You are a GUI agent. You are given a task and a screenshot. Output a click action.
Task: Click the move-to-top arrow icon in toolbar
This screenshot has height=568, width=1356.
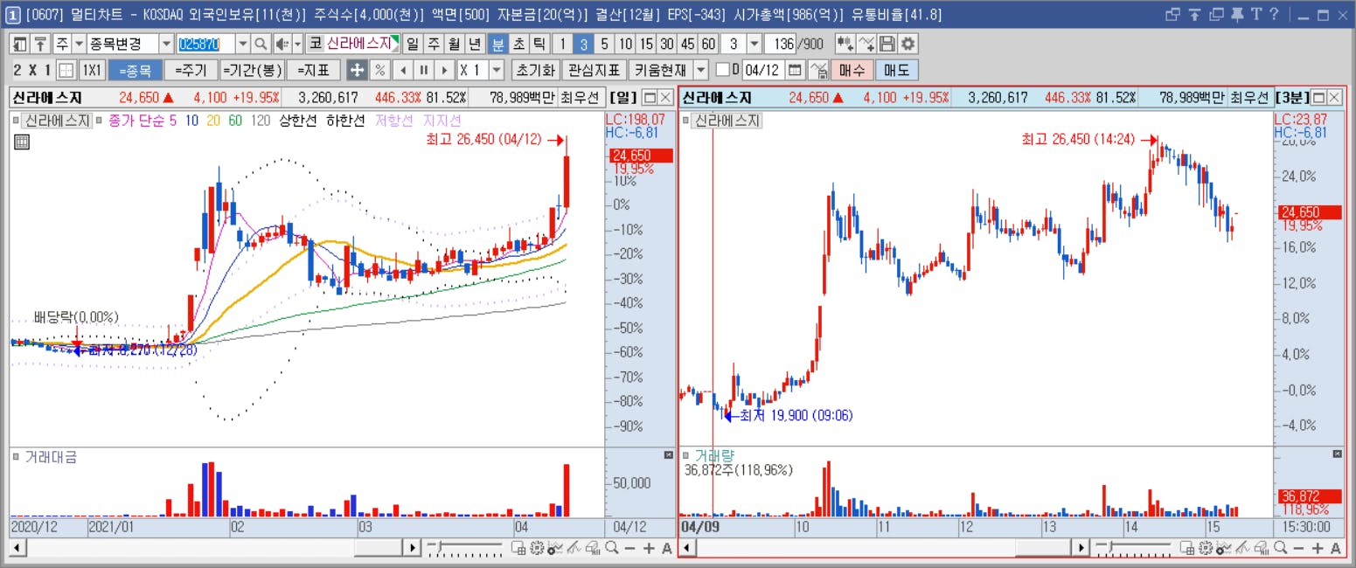tap(40, 44)
